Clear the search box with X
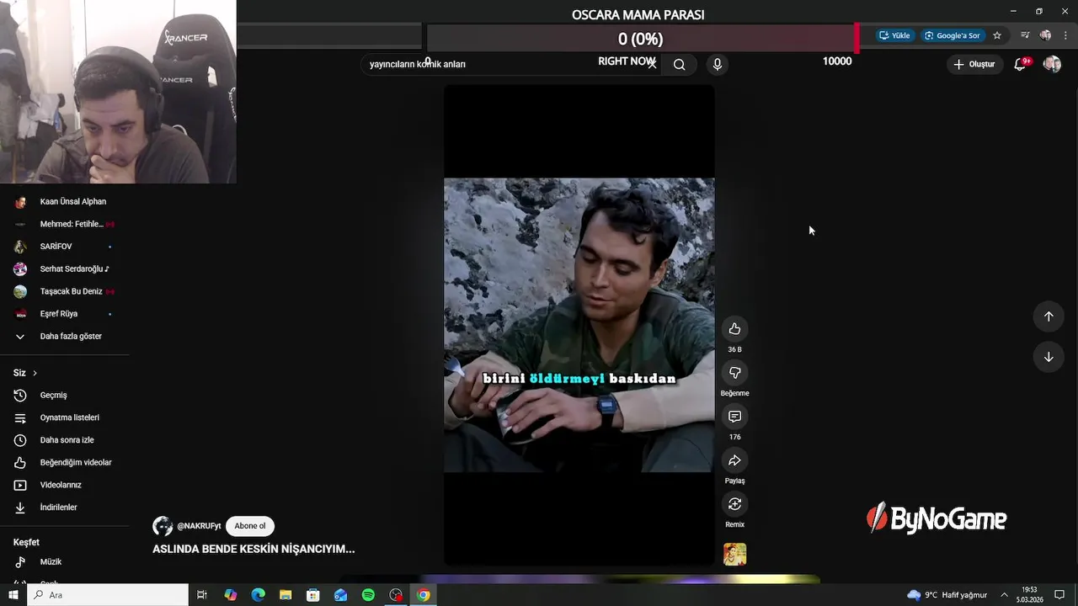 click(x=651, y=64)
